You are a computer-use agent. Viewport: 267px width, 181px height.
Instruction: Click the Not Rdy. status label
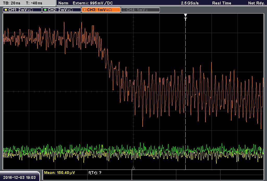pos(256,3)
